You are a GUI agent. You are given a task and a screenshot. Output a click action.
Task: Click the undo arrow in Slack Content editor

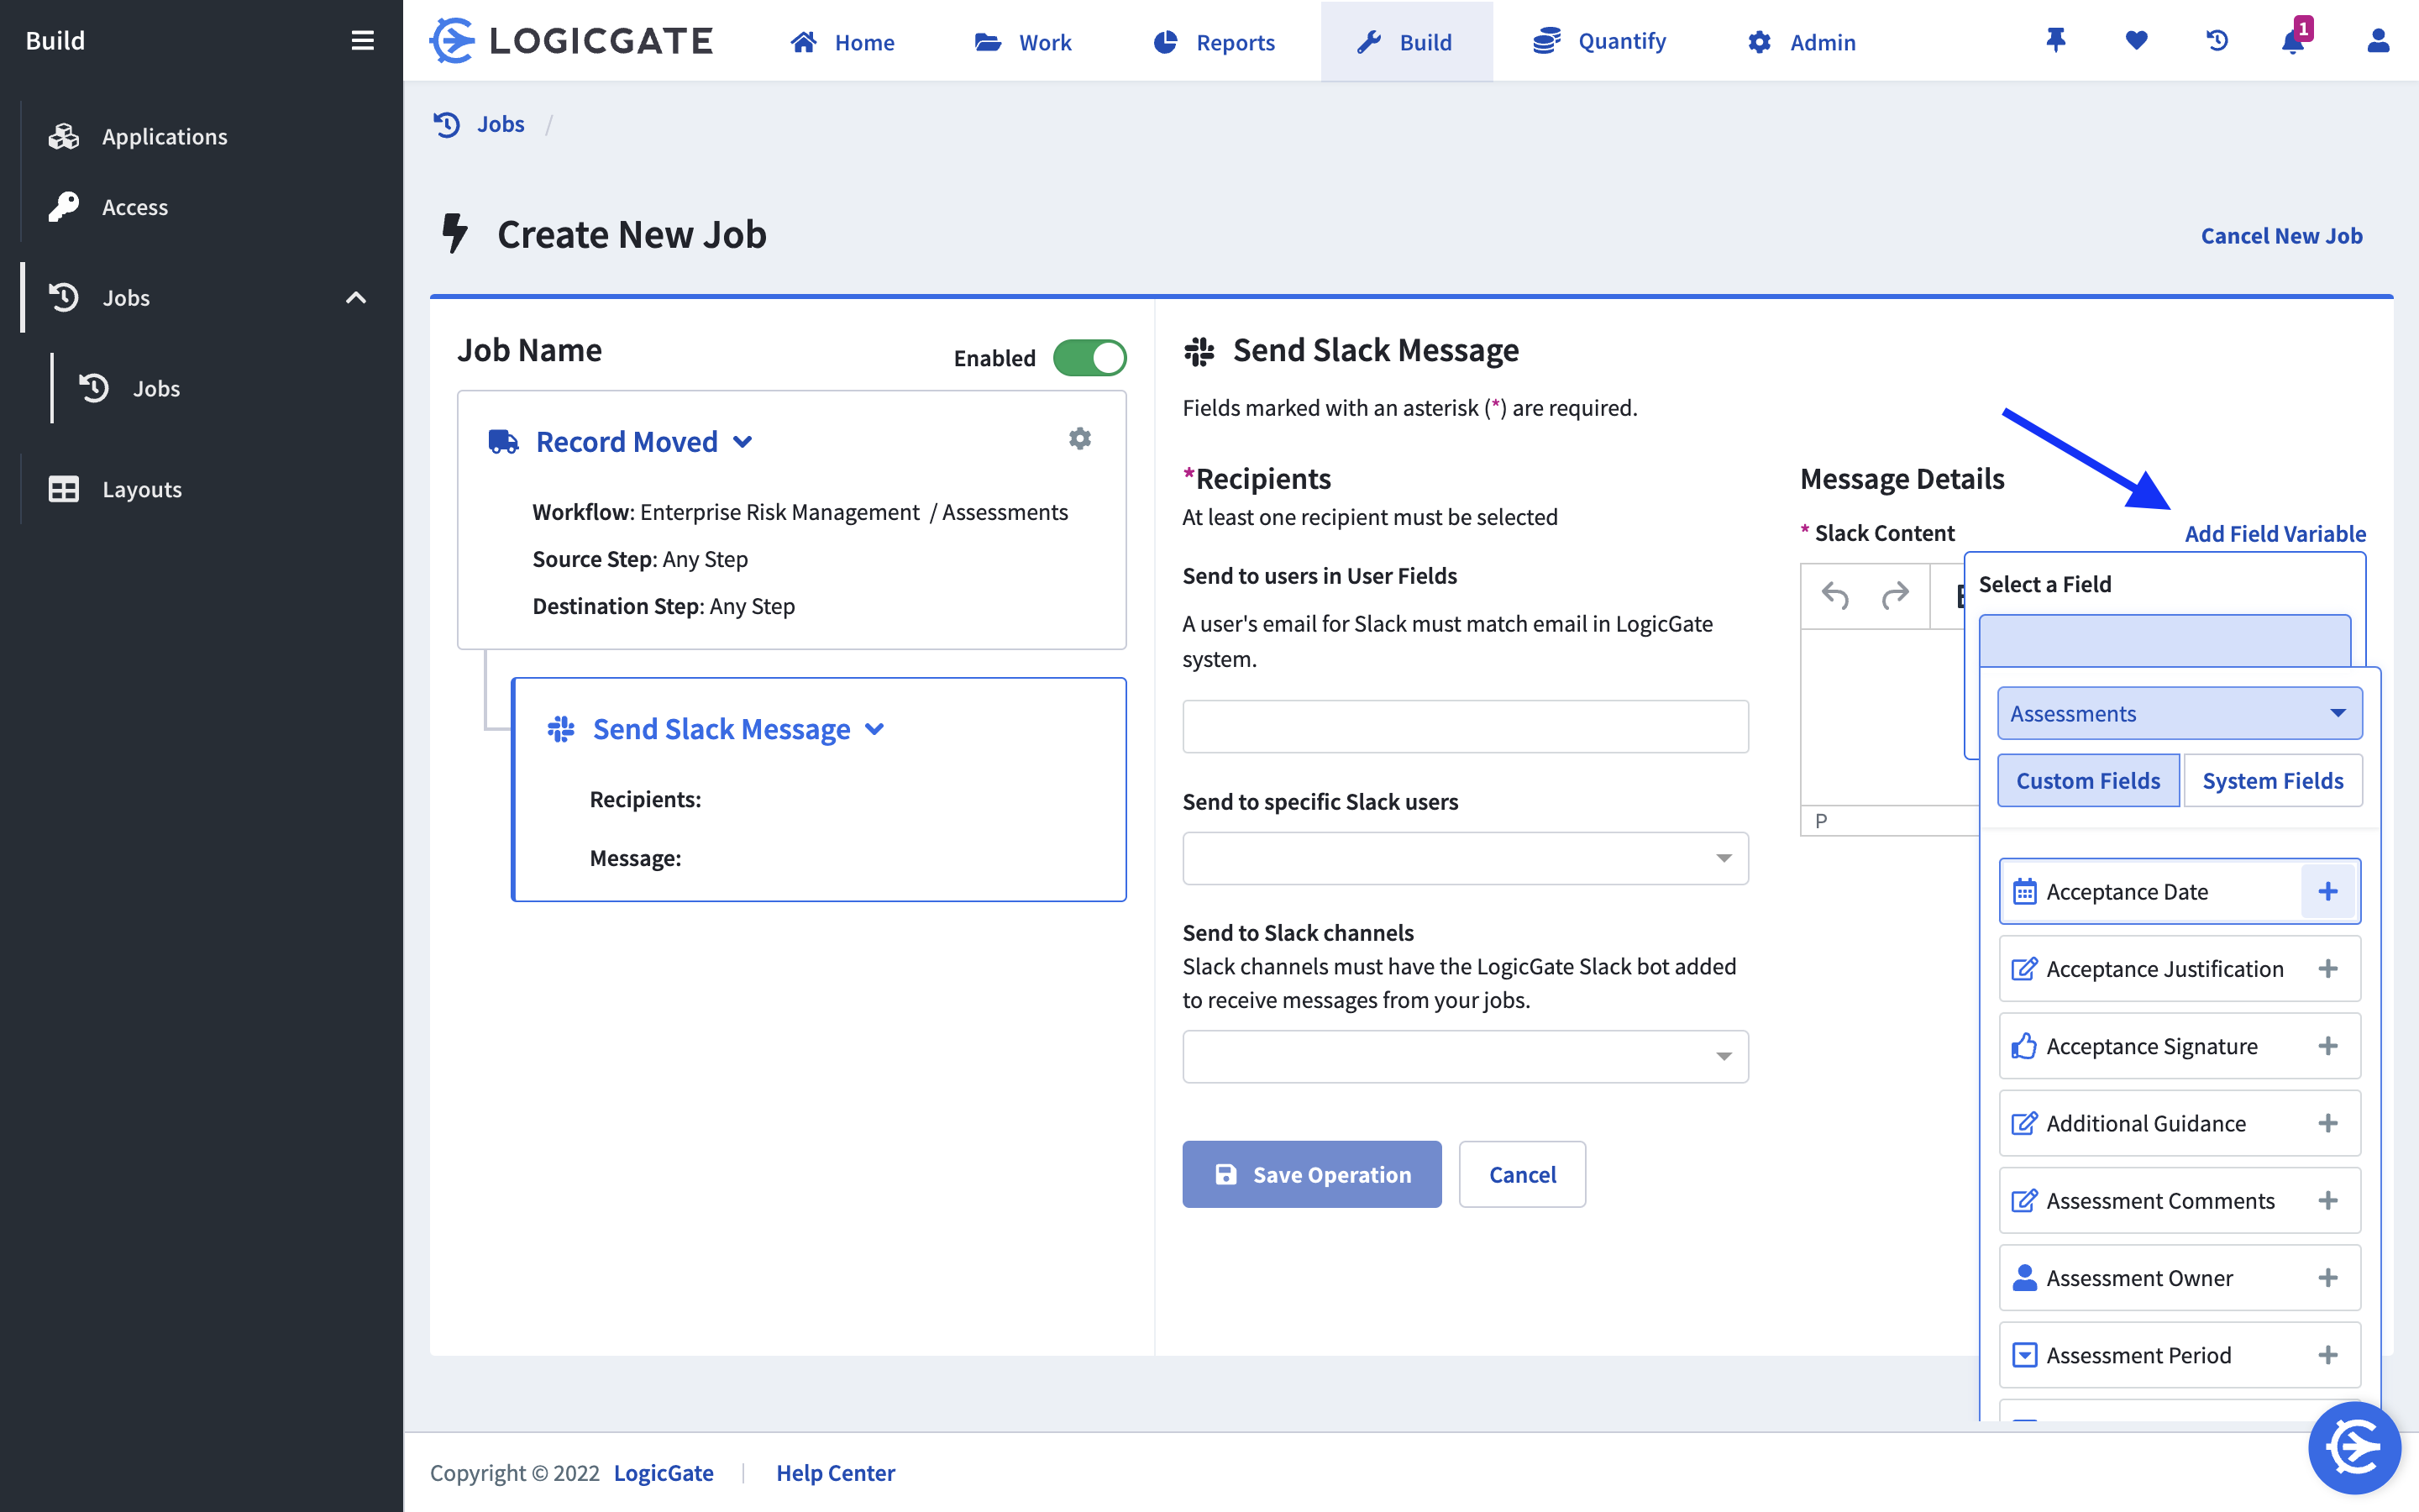[x=1835, y=596]
